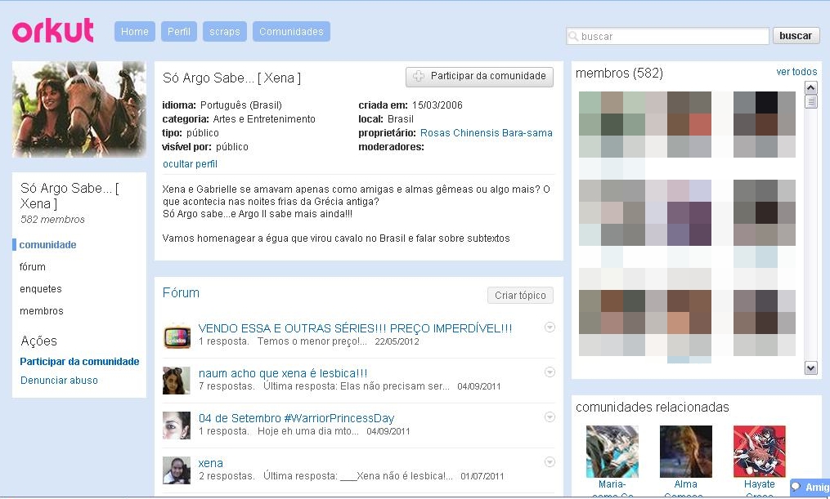
Task: Click the 582 membros text in sidebar
Action: (52, 220)
